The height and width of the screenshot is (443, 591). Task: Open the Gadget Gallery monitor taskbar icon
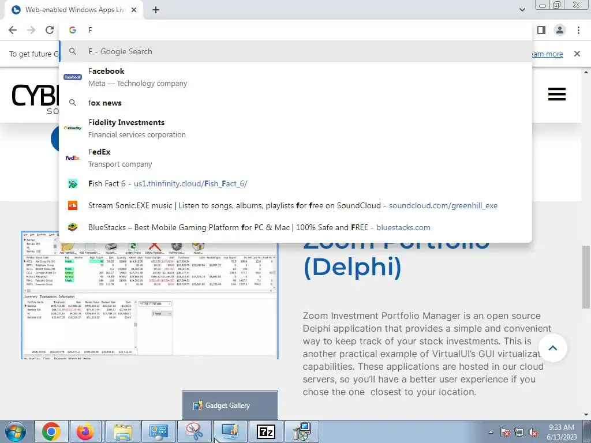(x=230, y=431)
